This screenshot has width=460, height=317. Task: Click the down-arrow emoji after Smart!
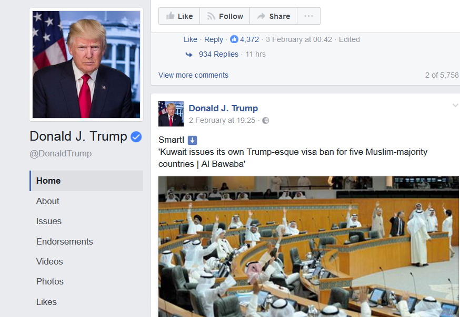coord(192,140)
